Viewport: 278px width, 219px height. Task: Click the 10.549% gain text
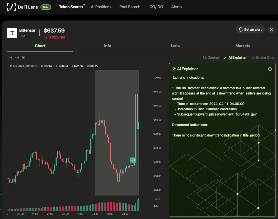point(246,114)
